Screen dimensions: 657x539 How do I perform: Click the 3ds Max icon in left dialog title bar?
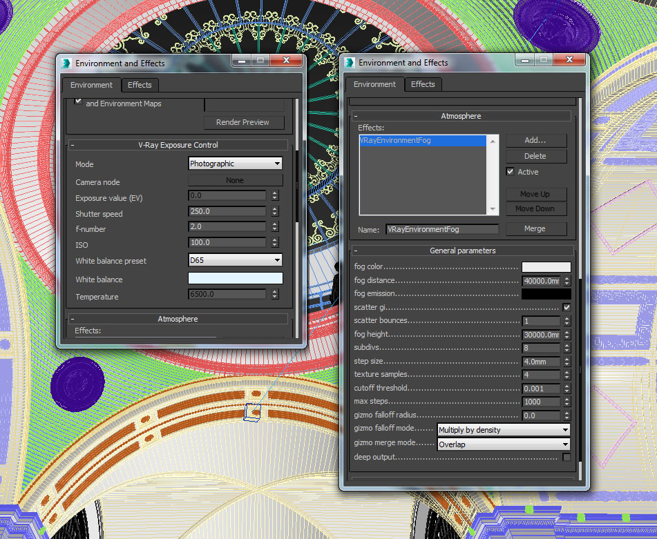[66, 63]
